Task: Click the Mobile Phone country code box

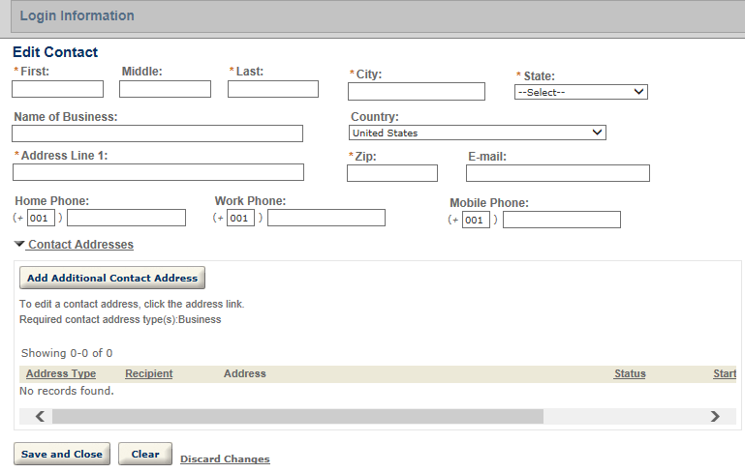Action: (475, 221)
